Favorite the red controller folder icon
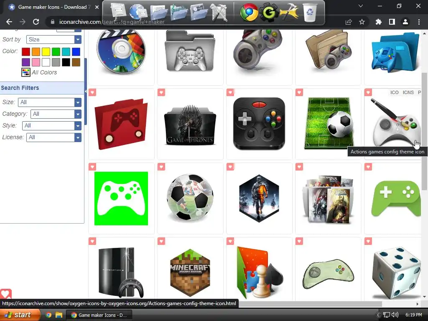428x321 pixels. click(92, 92)
